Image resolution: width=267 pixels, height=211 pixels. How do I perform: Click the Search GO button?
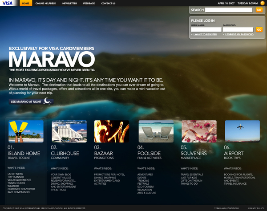point(259,10)
